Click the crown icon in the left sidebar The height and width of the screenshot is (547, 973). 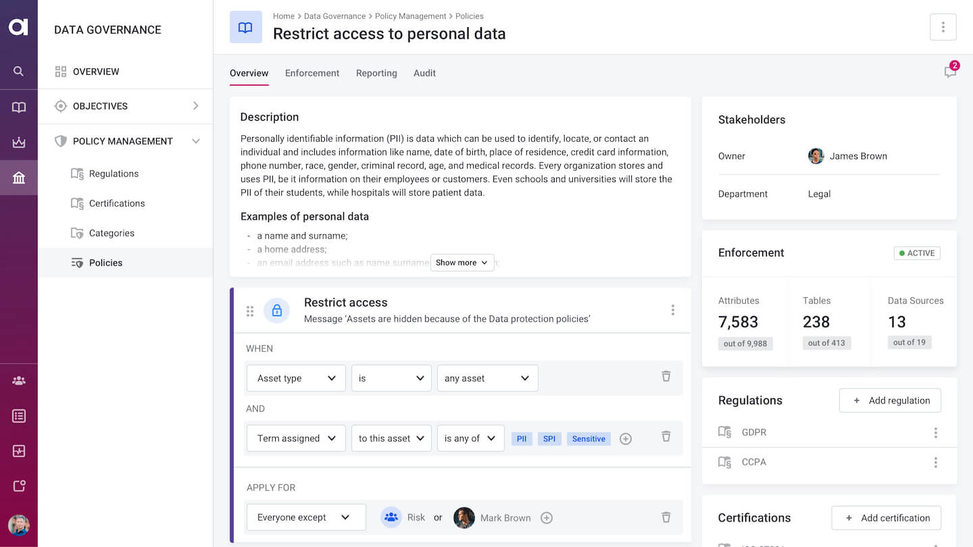(19, 142)
